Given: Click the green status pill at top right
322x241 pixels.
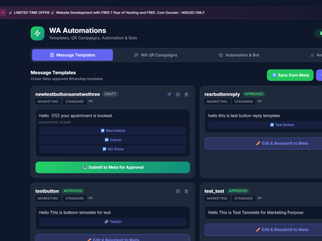Looking at the screenshot, I should point(318,33).
